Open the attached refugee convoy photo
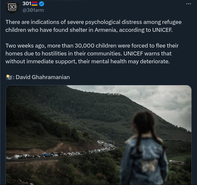The height and width of the screenshot is (185, 197). coord(99,135)
